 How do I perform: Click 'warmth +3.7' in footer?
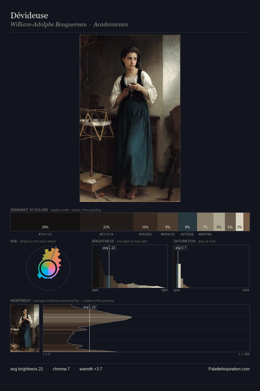(x=91, y=369)
